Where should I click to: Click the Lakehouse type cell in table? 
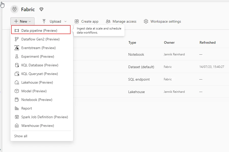click(136, 92)
